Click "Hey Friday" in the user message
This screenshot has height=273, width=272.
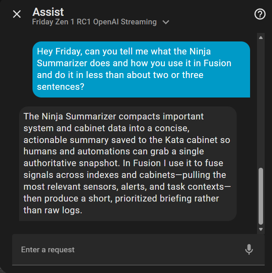point(56,52)
